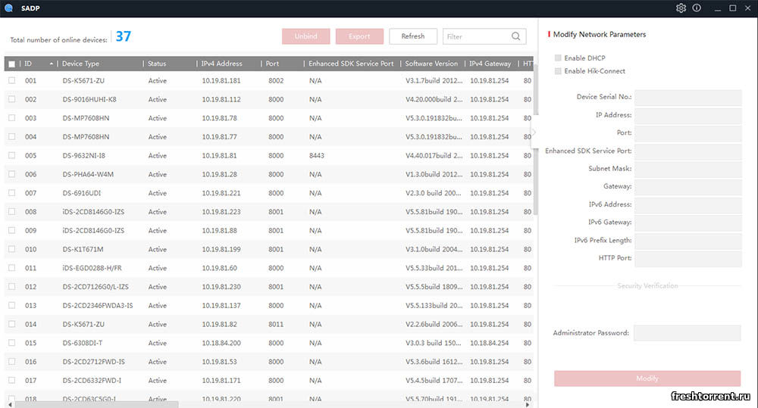Image resolution: width=758 pixels, height=408 pixels.
Task: Click the online device count 37
Action: click(x=124, y=36)
